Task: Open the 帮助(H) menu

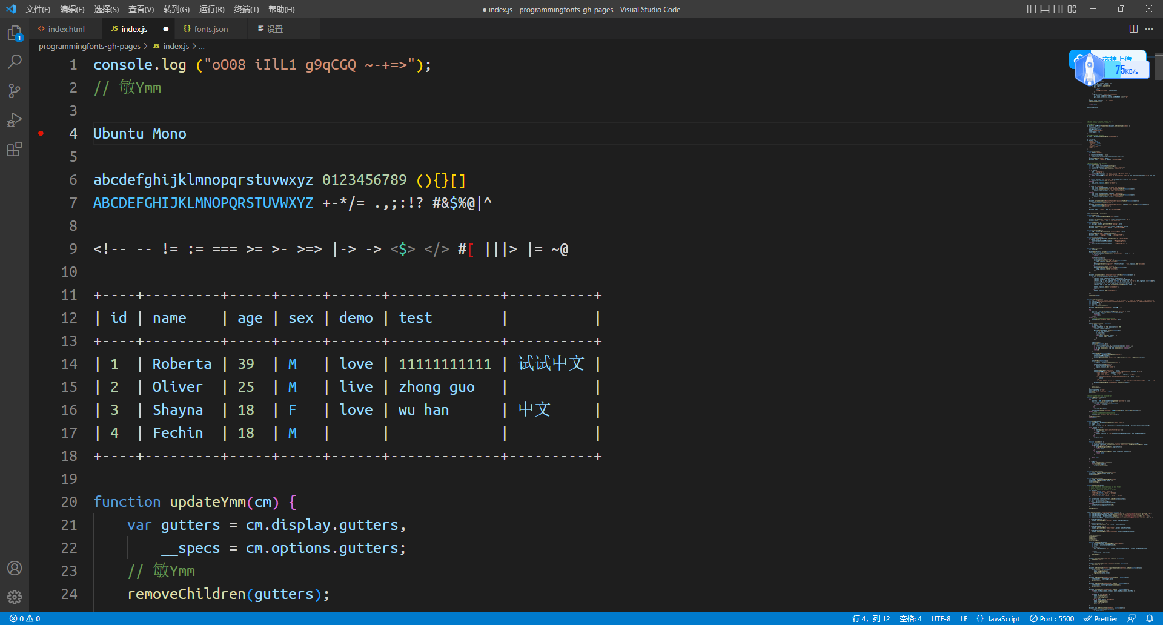Action: pyautogui.click(x=282, y=9)
